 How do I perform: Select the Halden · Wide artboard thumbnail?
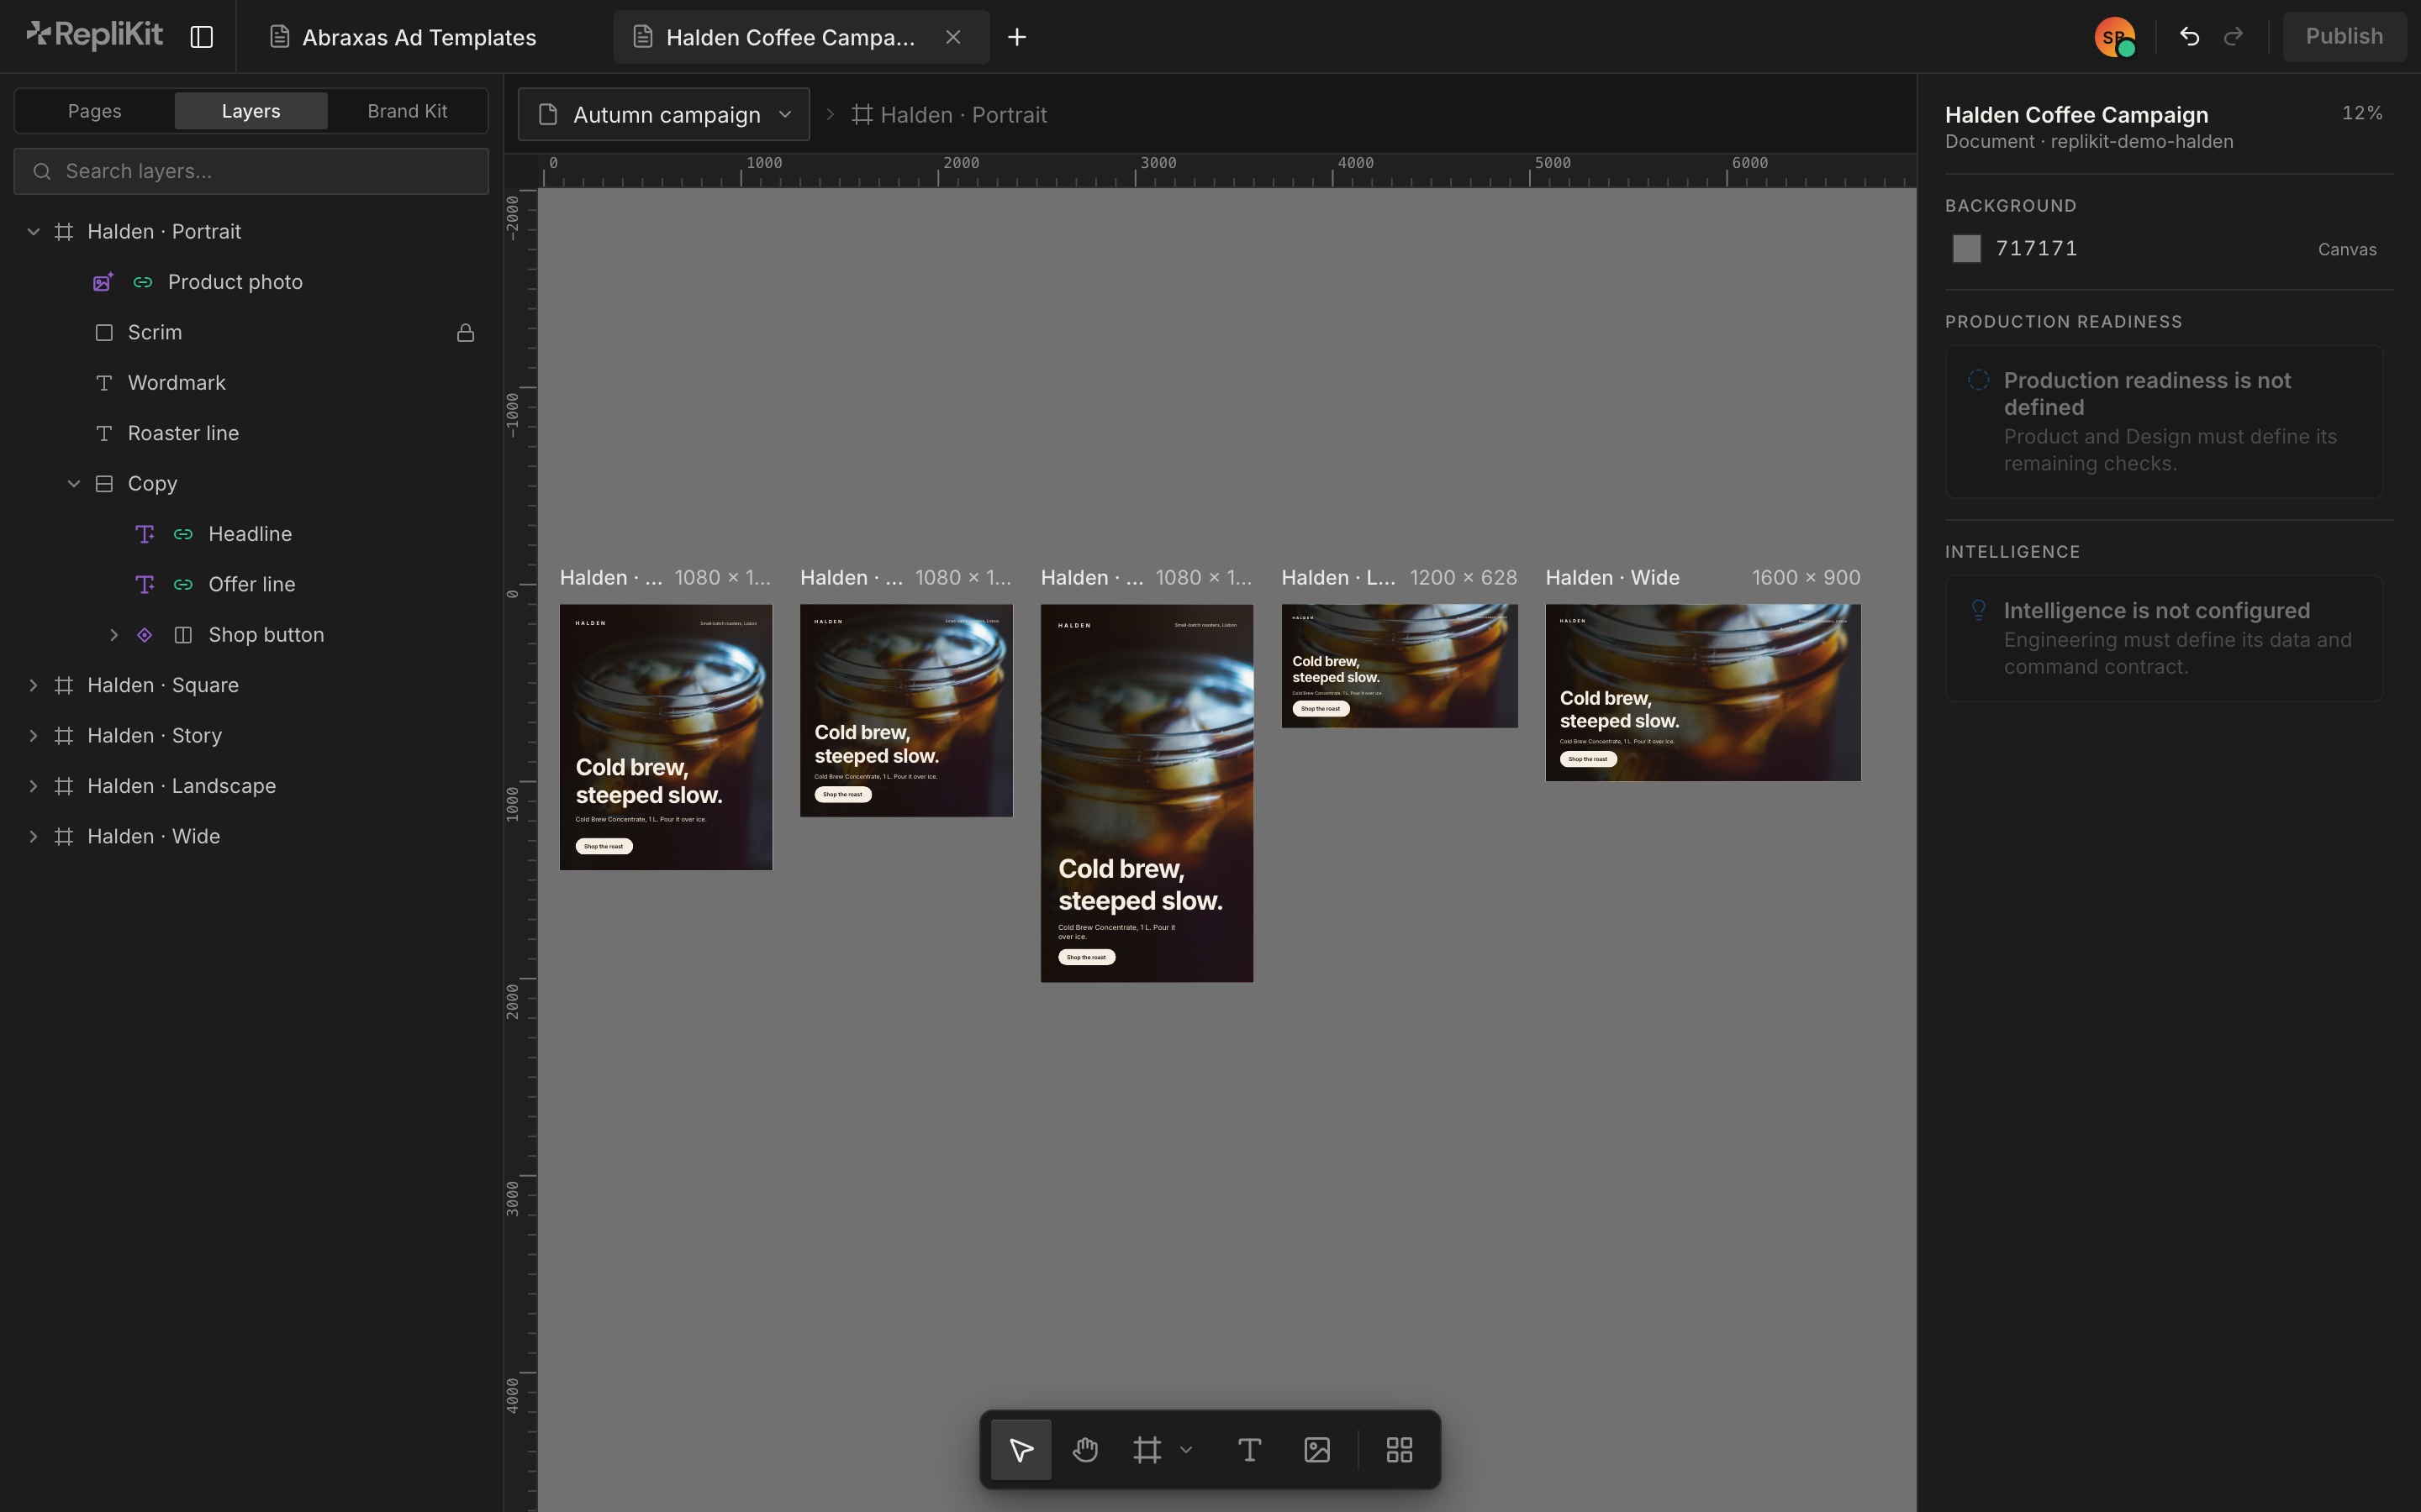tap(1703, 692)
